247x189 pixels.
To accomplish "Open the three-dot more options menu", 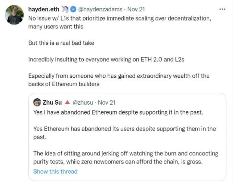I will coord(222,9).
